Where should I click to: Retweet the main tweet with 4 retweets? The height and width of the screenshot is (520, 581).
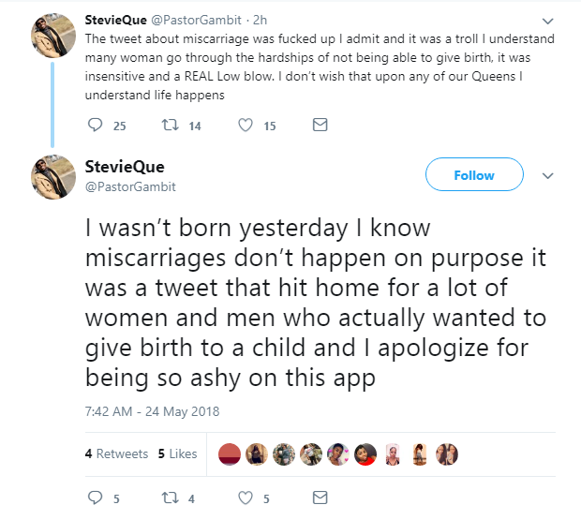[171, 498]
